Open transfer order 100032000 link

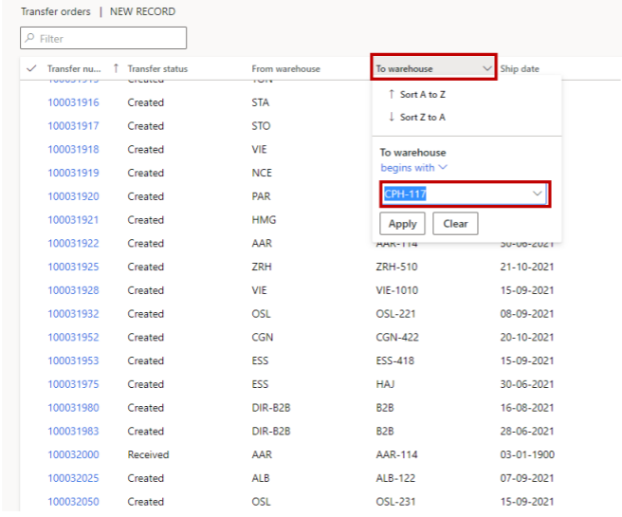(x=73, y=454)
